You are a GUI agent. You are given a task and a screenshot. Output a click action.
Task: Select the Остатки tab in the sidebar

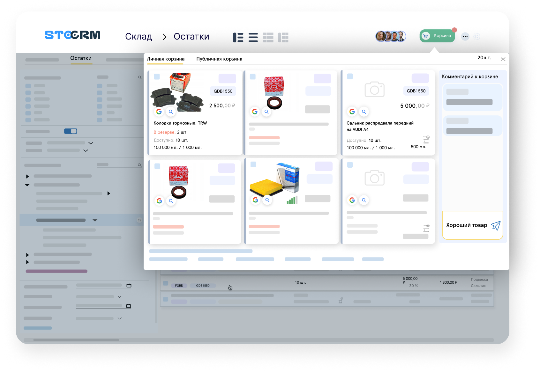click(x=81, y=58)
